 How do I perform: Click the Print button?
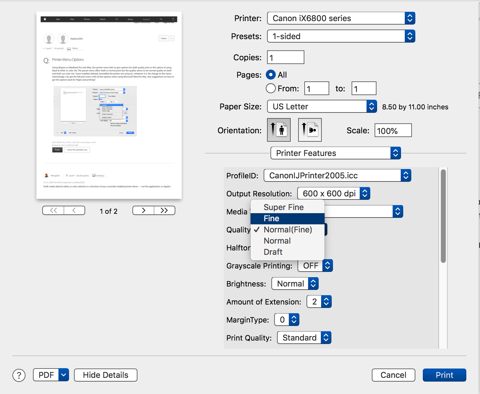coord(444,375)
